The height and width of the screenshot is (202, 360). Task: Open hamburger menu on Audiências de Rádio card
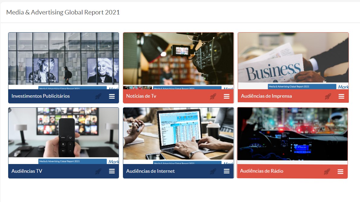click(340, 172)
